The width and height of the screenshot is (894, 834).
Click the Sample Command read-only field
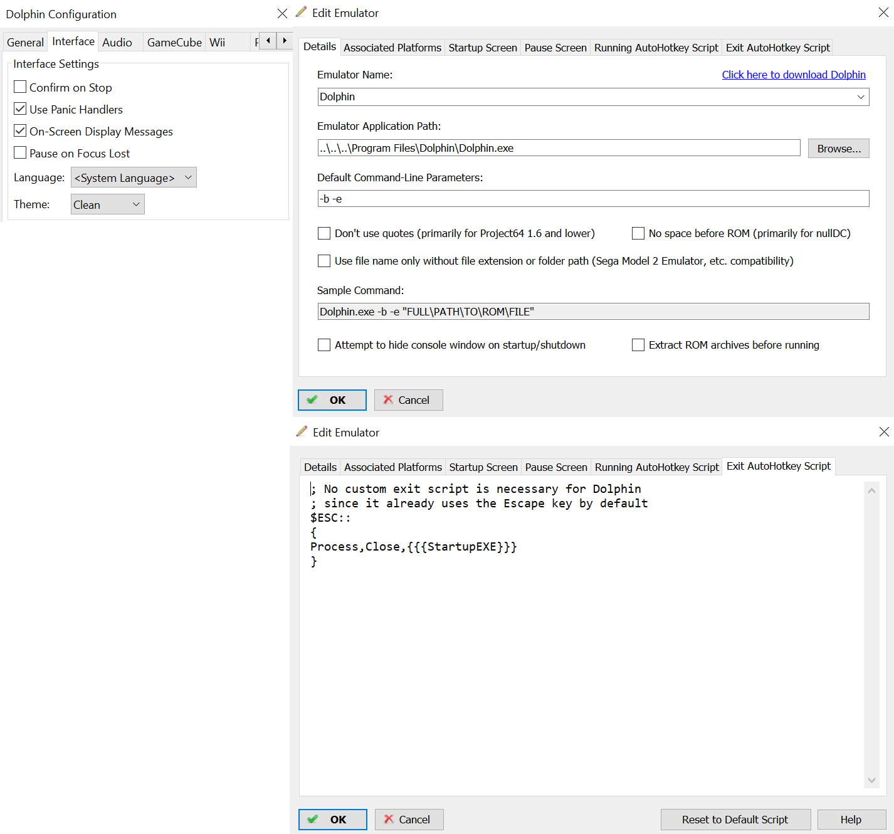[593, 312]
